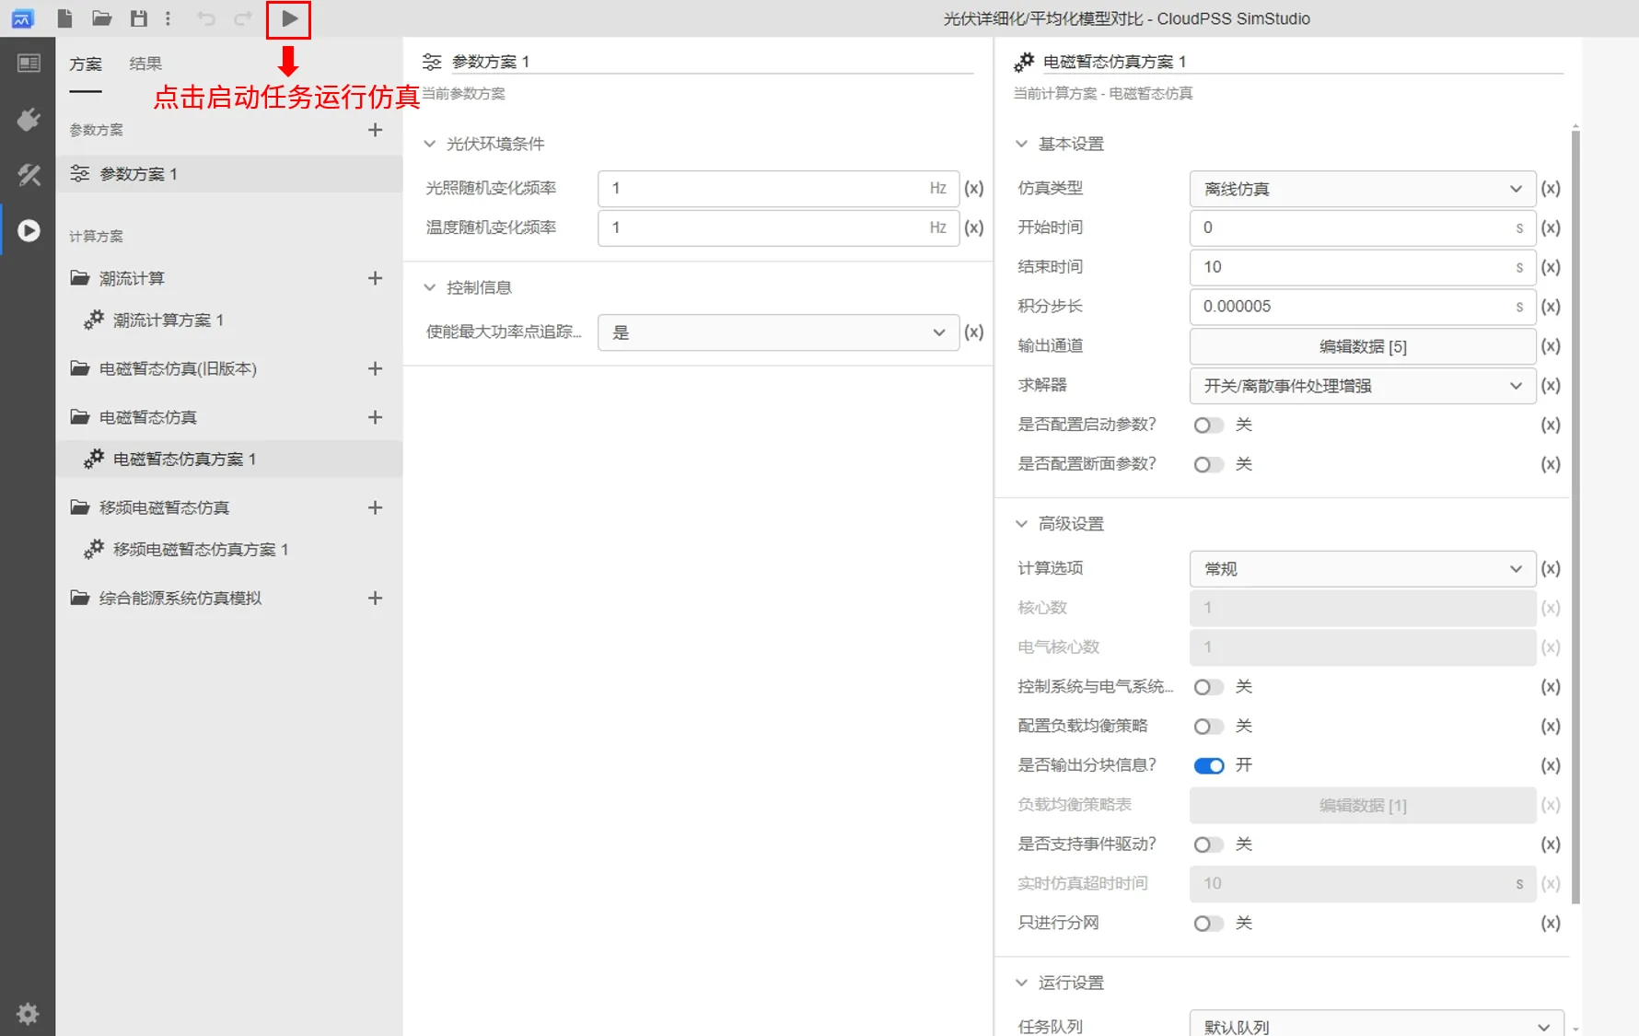Collapse the 光伏环境条件 section
Screen dimensions: 1639x1036
429,144
